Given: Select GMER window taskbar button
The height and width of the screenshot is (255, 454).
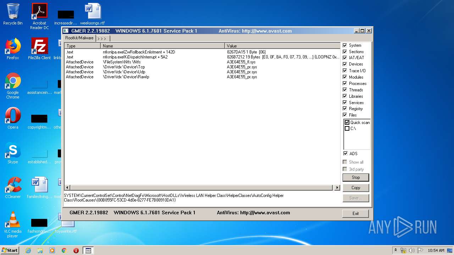Looking at the screenshot, I should pyautogui.click(x=88, y=250).
